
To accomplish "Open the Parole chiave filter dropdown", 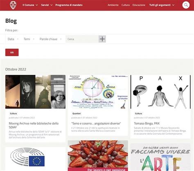I will pyautogui.click(x=50, y=39).
